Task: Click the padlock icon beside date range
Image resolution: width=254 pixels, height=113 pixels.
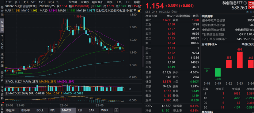Action: (139, 10)
